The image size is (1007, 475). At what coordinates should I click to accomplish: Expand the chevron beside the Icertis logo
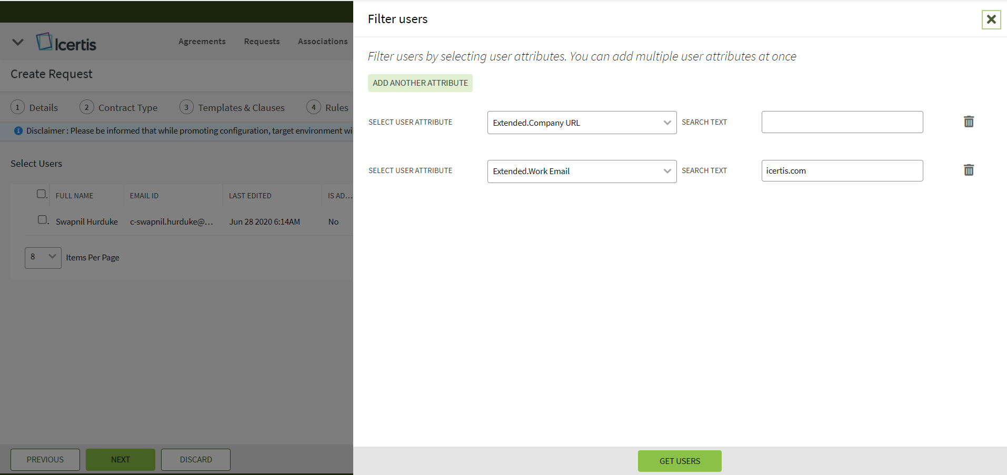(x=18, y=43)
